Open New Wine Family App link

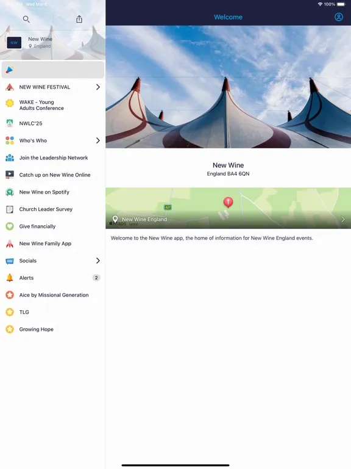click(x=53, y=244)
